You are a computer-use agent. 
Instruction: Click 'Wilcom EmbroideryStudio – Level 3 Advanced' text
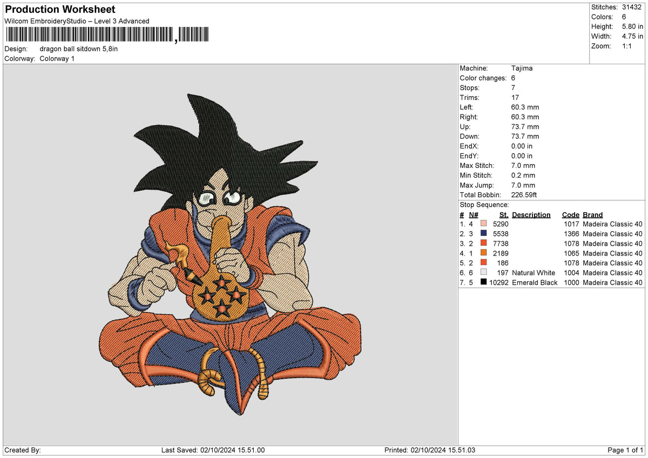[x=77, y=21]
